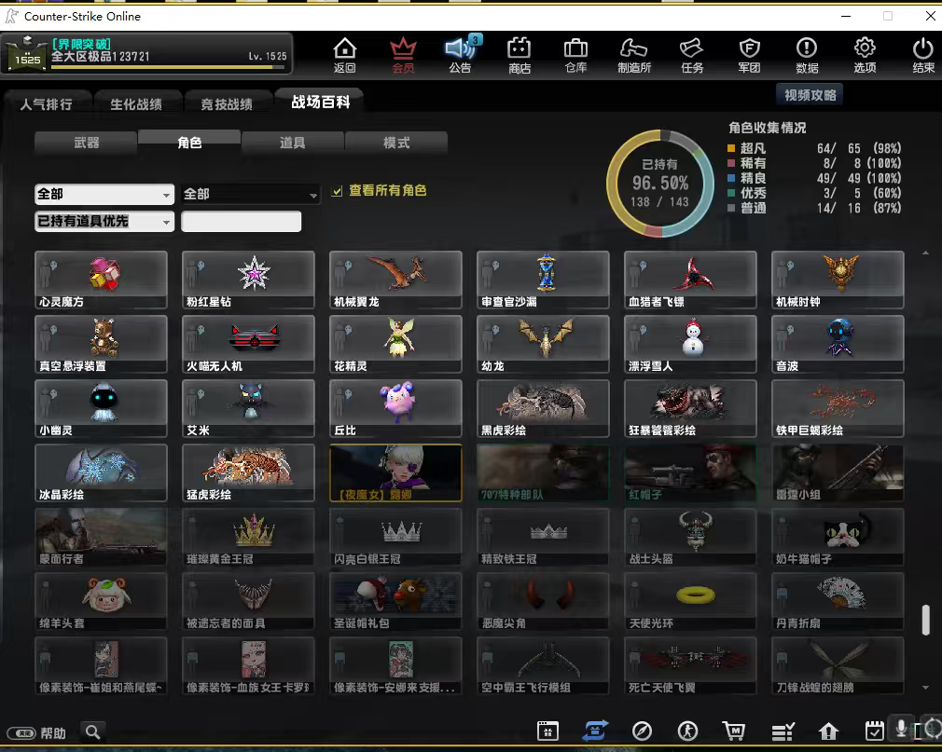Select the 艾米 cat card
The image size is (942, 752).
coord(248,408)
